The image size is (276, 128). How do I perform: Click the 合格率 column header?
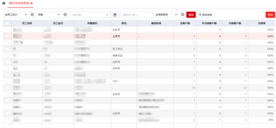(x=262, y=23)
